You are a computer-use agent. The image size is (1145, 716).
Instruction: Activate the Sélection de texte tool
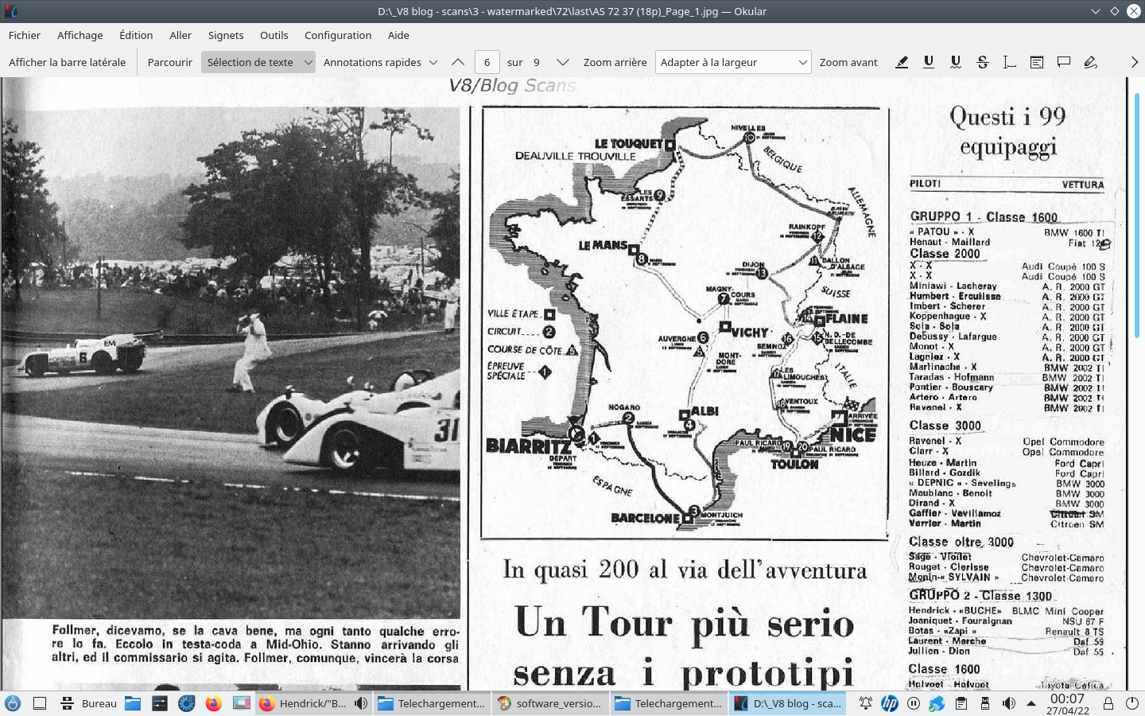[250, 62]
